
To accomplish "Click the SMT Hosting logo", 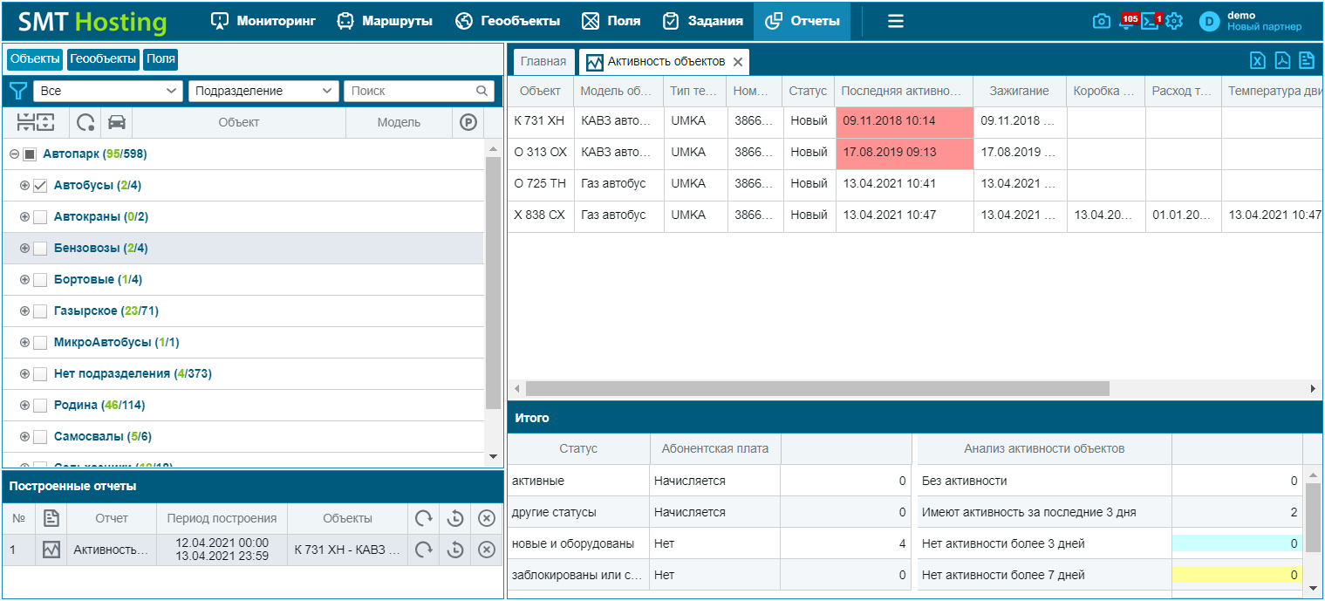I will pyautogui.click(x=92, y=22).
